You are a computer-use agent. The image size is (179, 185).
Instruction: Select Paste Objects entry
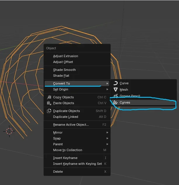(77, 103)
